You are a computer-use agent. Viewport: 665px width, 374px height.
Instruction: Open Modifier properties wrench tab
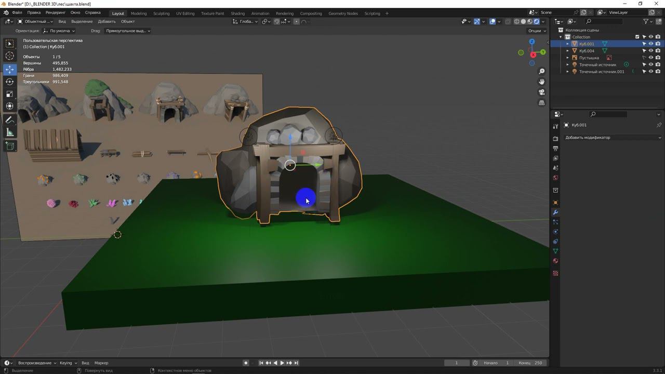(x=555, y=212)
